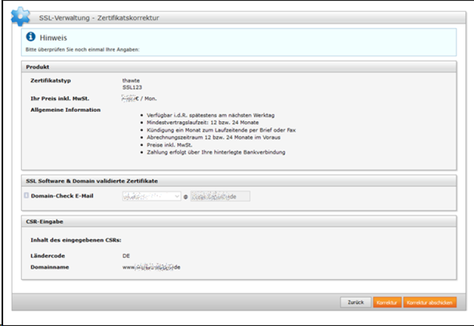Click the Allgemeine Information label

(65, 110)
